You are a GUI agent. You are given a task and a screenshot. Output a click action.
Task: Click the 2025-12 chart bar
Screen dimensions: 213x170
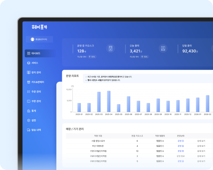(188, 105)
